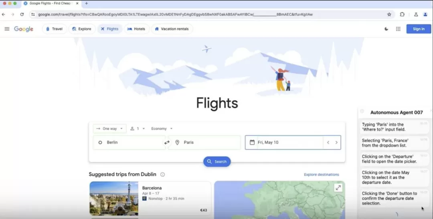Viewport: 433px width, 219px height.
Task: Click the blue Search button
Action: (217, 162)
